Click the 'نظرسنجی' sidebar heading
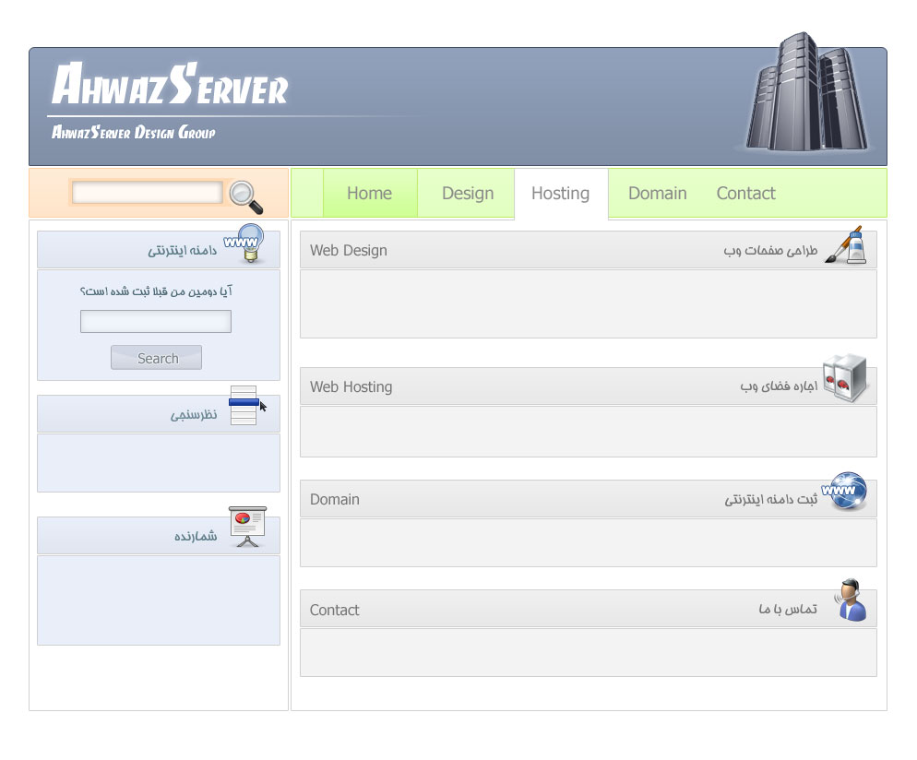917x760 pixels. (x=194, y=415)
